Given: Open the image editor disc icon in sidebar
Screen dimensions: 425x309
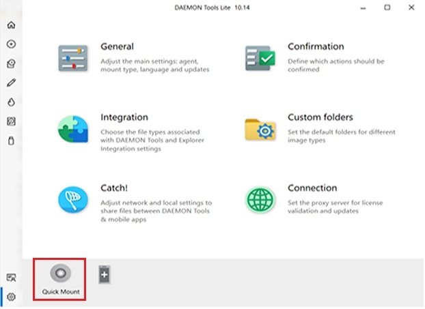Looking at the screenshot, I should pos(11,63).
